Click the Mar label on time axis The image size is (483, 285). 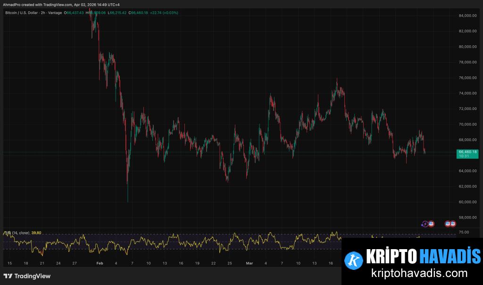click(x=250, y=263)
